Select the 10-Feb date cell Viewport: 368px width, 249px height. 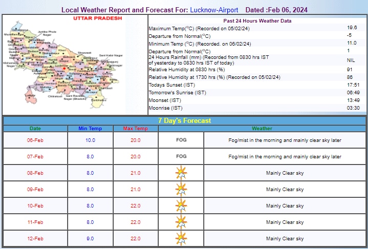(x=35, y=206)
